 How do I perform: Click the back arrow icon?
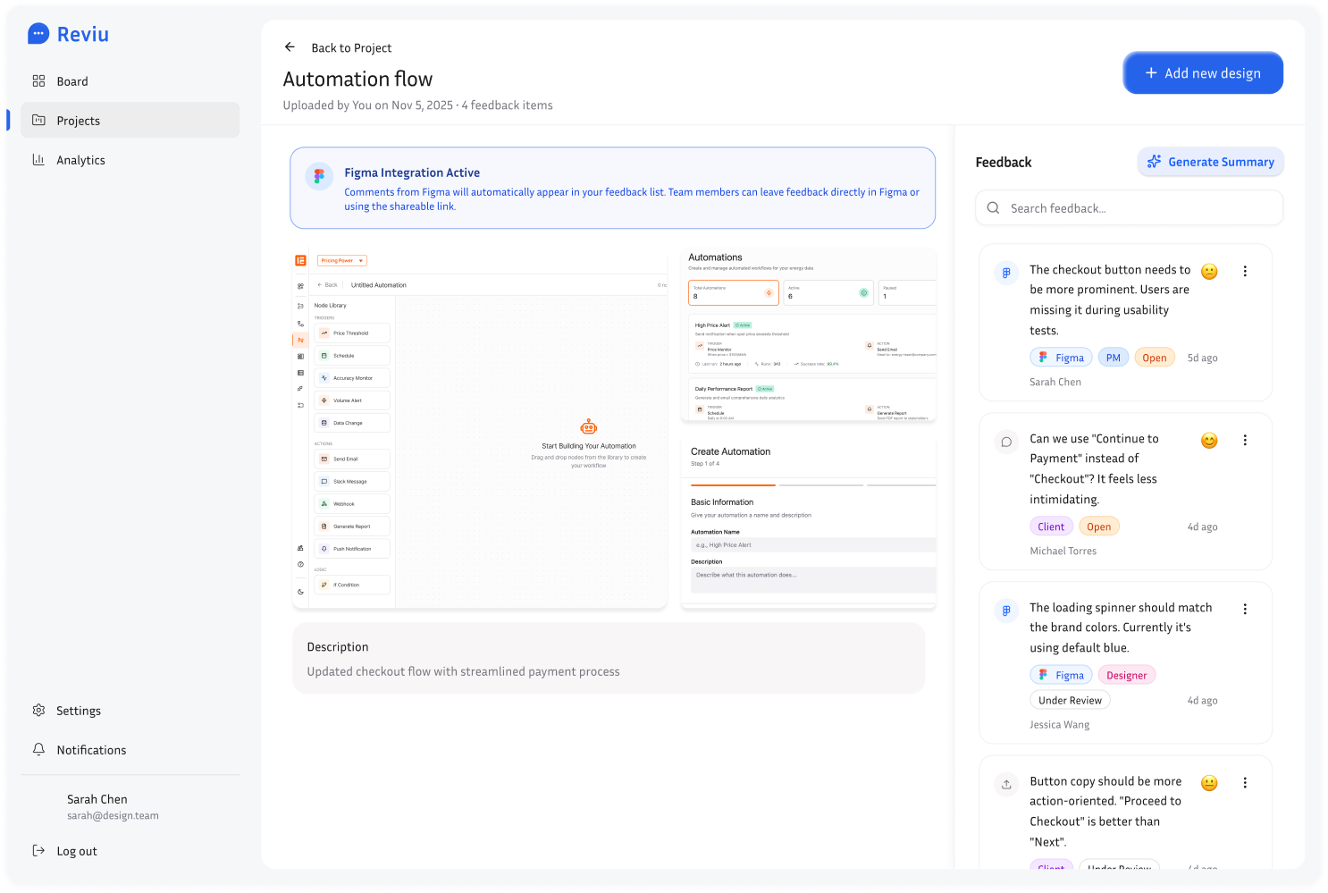290,47
